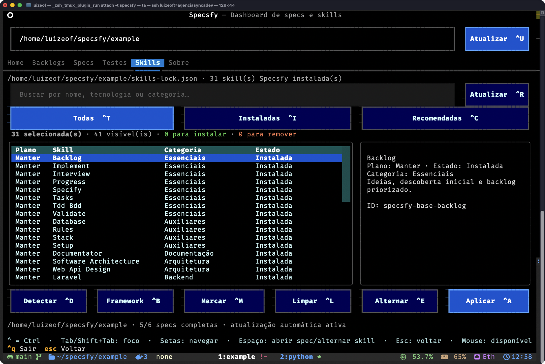Click the Estado column header
This screenshot has width=545, height=364.
point(267,150)
